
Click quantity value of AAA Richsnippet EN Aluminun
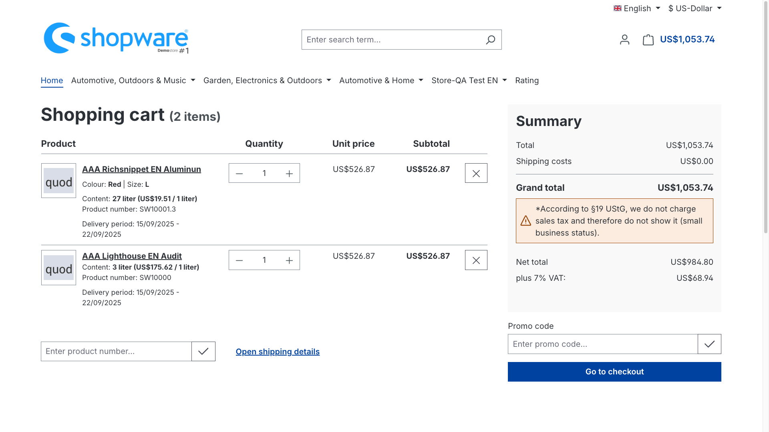[264, 173]
